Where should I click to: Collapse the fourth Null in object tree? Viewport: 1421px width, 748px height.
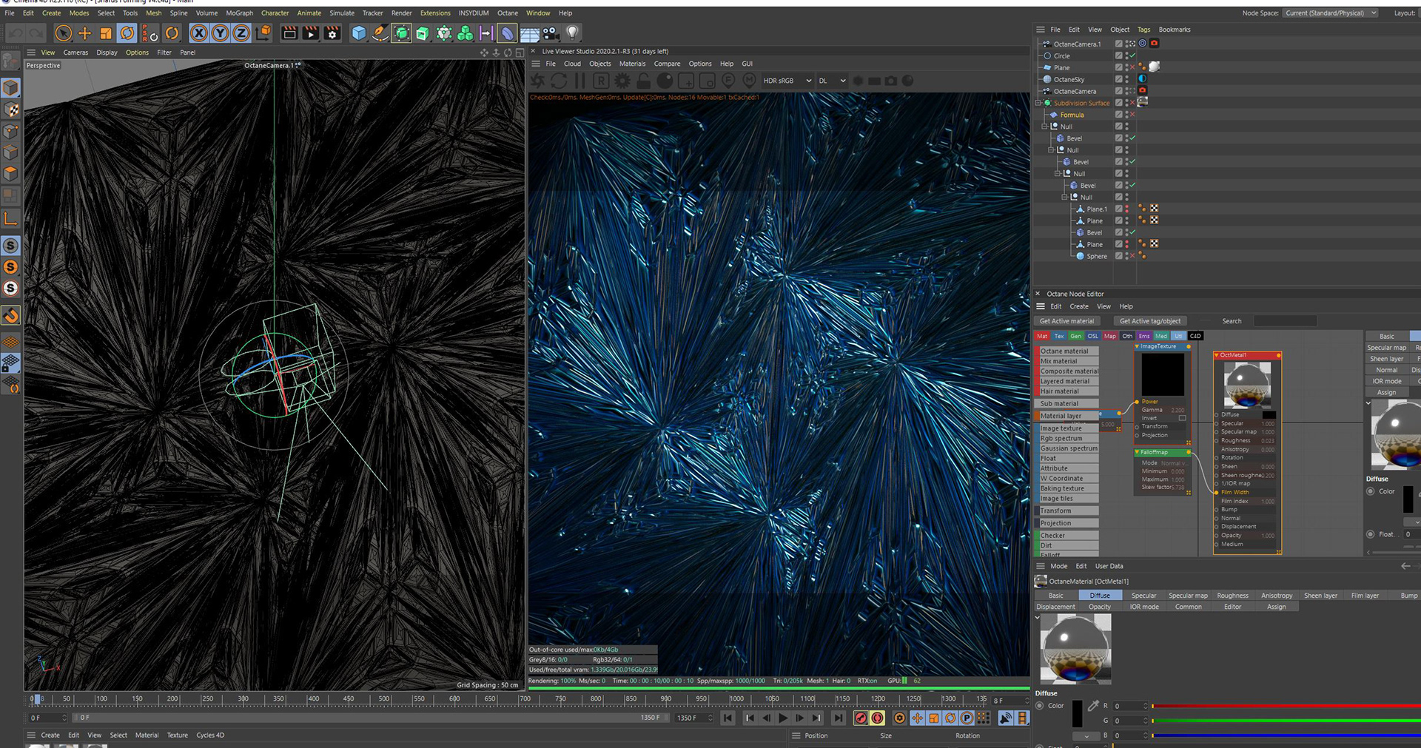[1064, 198]
